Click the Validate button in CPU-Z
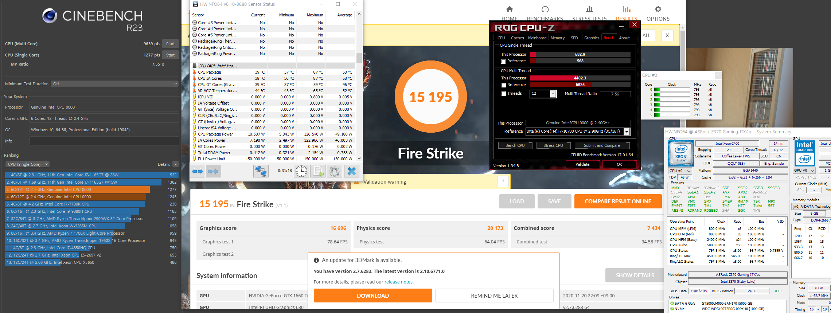The height and width of the screenshot is (313, 831). (x=582, y=164)
